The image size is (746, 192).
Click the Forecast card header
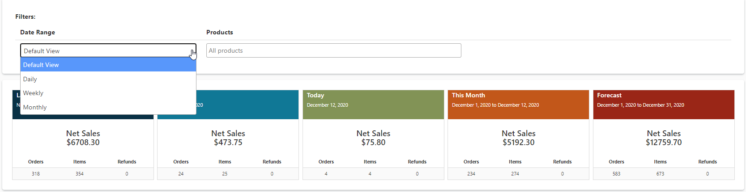pos(663,104)
